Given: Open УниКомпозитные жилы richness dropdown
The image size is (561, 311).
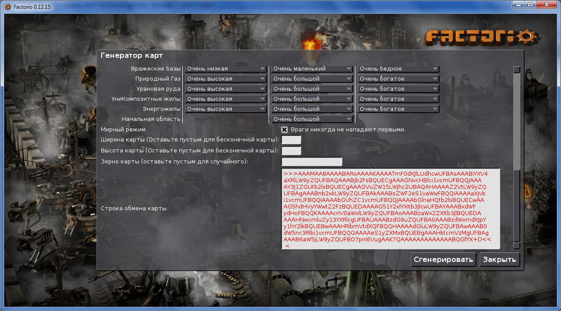Looking at the screenshot, I should click(398, 99).
